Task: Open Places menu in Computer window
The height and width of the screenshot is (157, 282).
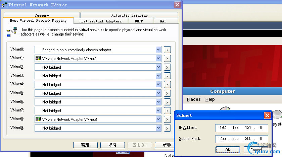Action: pyautogui.click(x=193, y=99)
